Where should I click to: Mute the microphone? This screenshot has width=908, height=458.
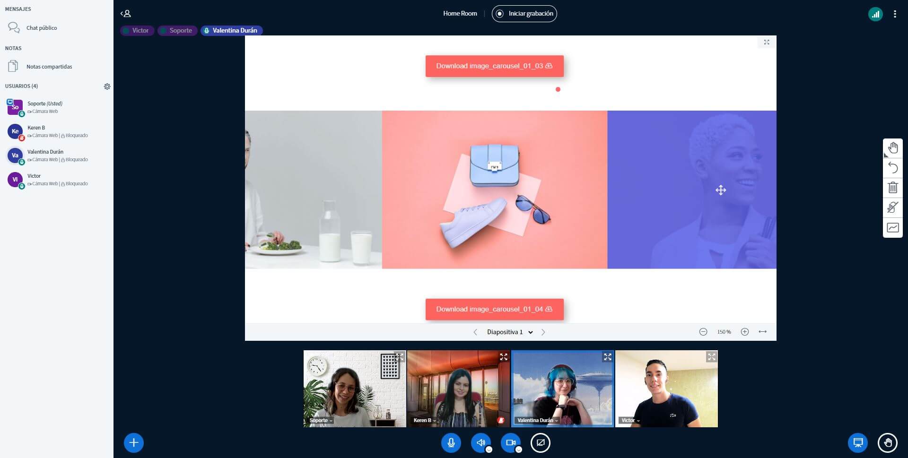[451, 443]
